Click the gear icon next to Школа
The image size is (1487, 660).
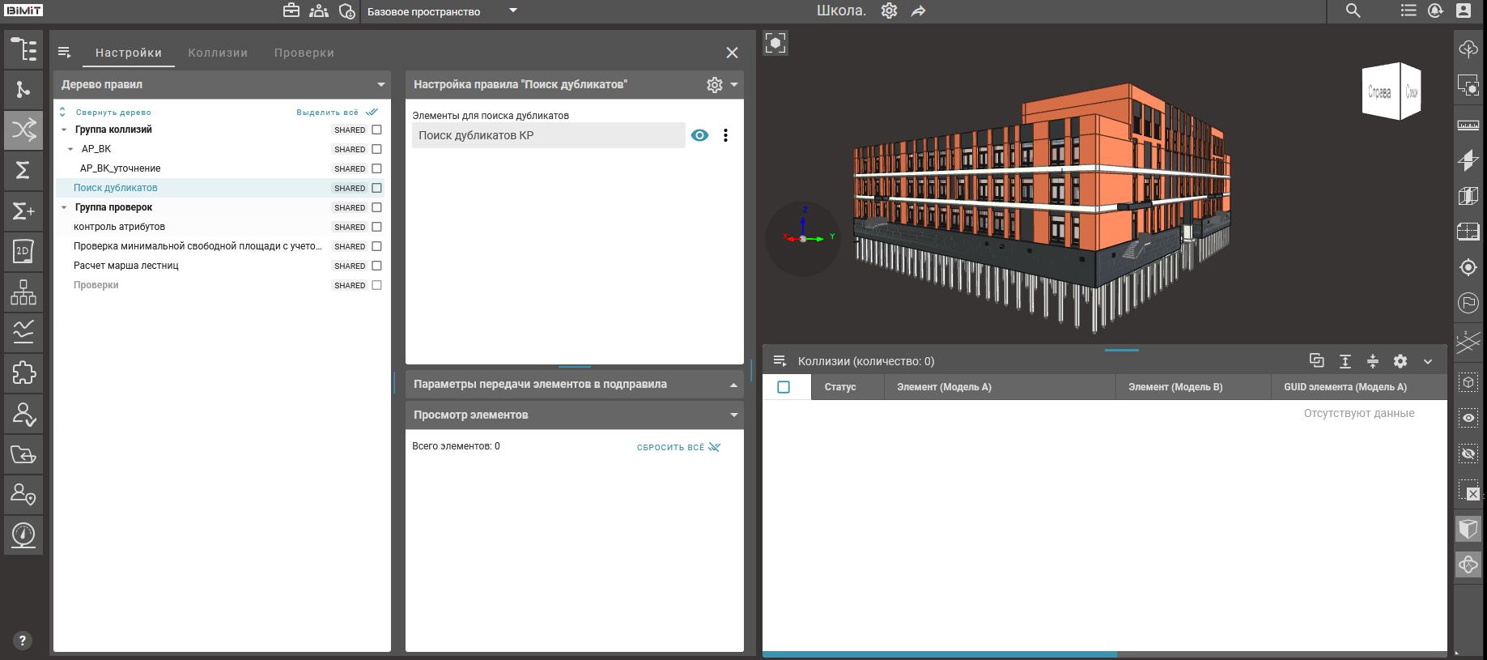(x=889, y=11)
